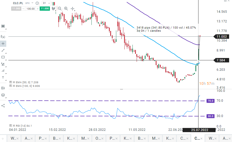
Task: Select the Text annotation tool
Action: 3,78
